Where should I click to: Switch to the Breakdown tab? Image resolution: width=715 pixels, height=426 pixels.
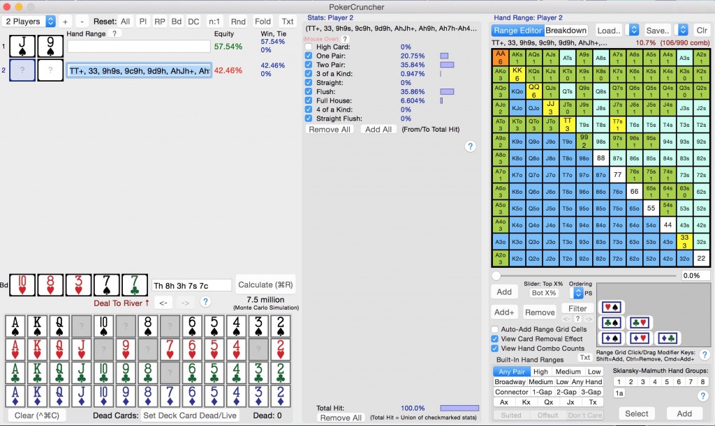pyautogui.click(x=566, y=31)
